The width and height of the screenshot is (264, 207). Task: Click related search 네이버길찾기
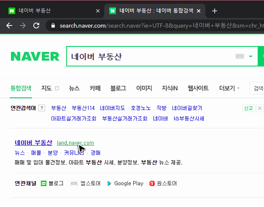coord(187,108)
